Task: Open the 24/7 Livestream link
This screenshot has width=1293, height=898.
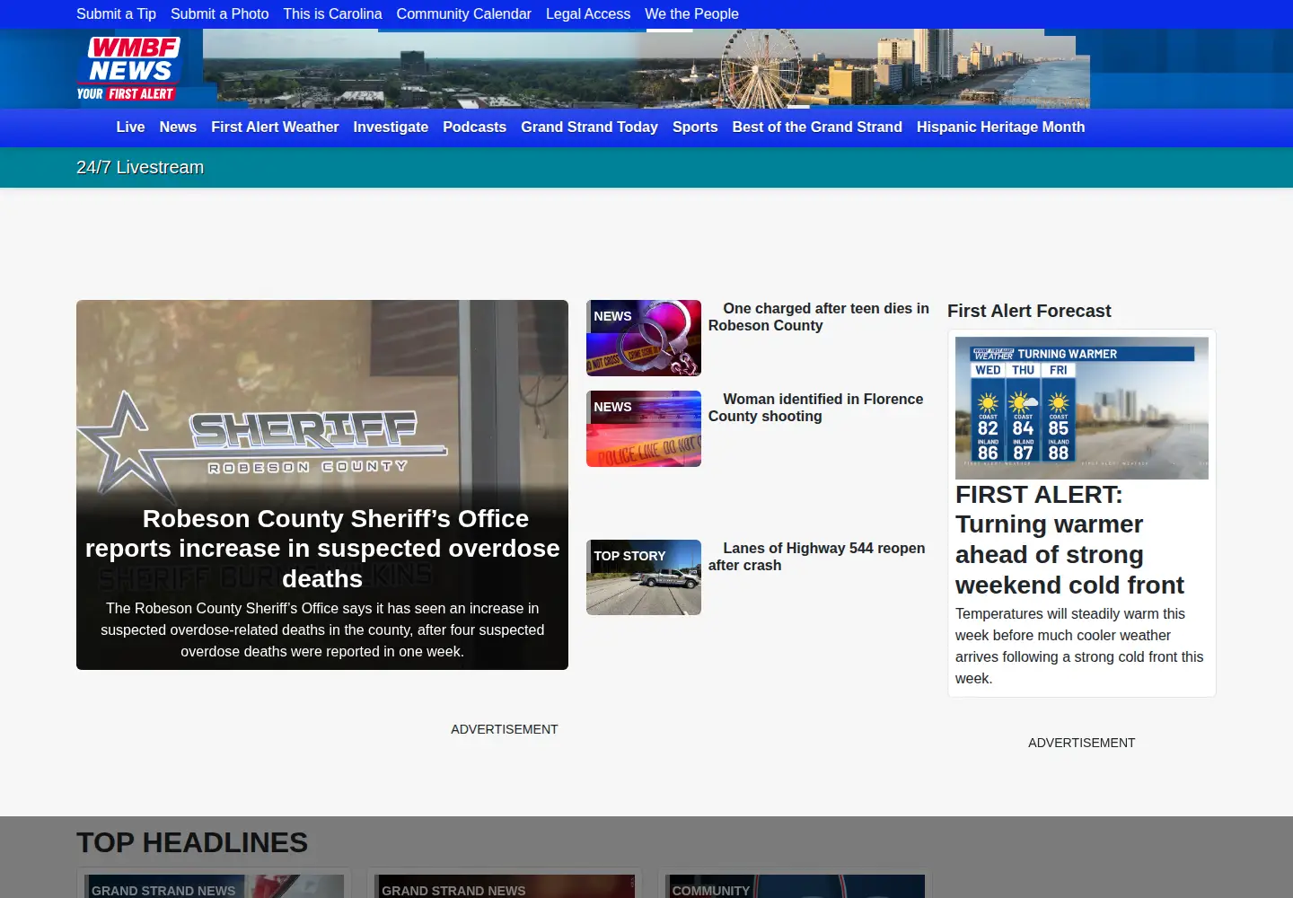Action: (140, 168)
